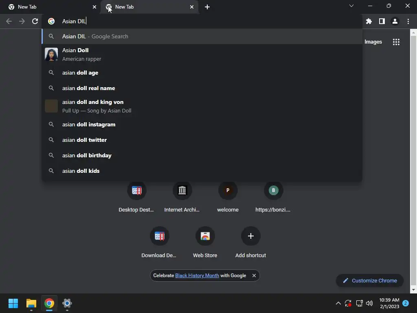Open the https://bonzi... shortcut
This screenshot has width=417, height=313.
point(273,197)
